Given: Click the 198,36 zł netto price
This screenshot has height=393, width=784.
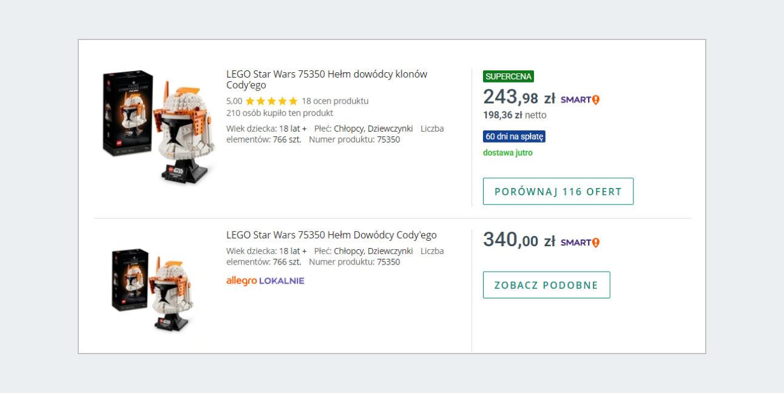Looking at the screenshot, I should [x=515, y=115].
